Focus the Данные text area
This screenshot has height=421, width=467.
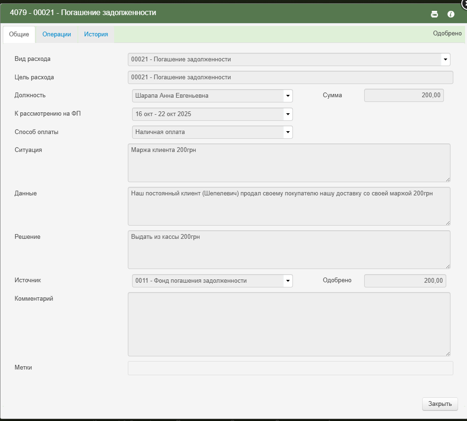click(x=289, y=206)
